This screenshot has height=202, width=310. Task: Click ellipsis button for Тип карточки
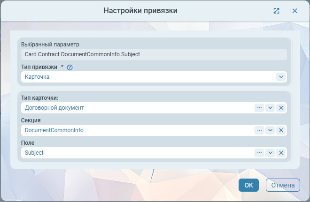click(x=259, y=108)
